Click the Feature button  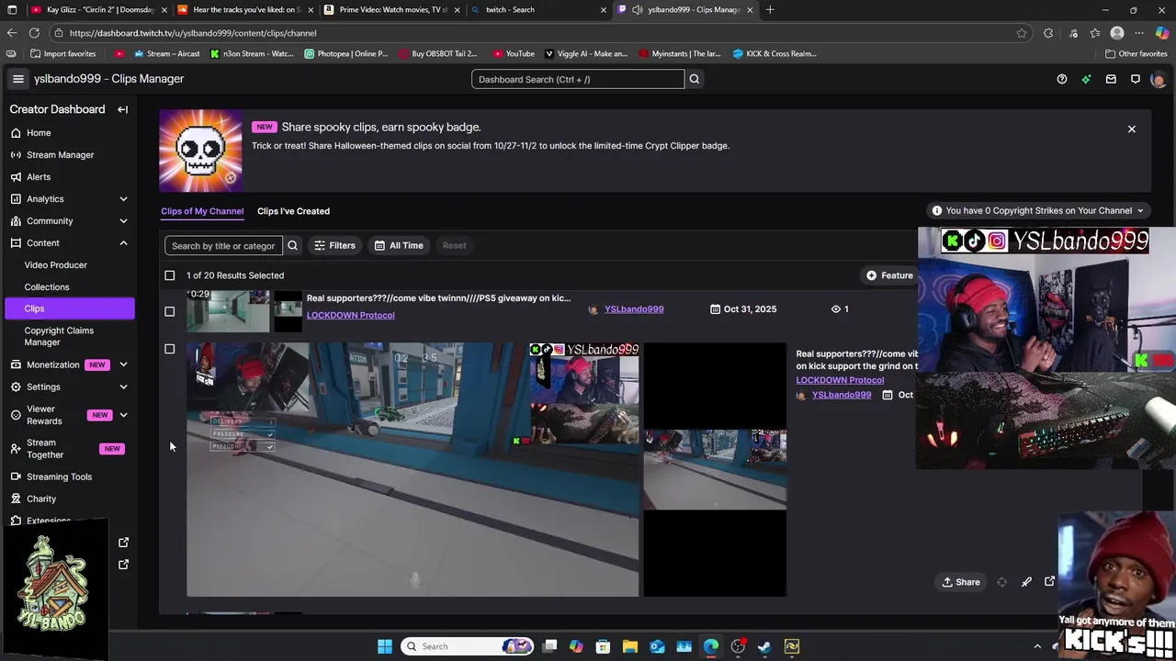tap(889, 275)
